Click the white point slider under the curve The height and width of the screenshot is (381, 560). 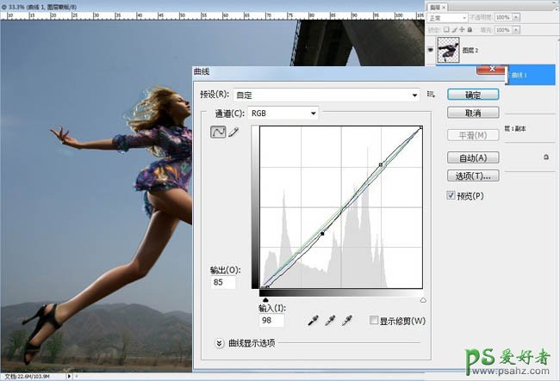point(422,299)
